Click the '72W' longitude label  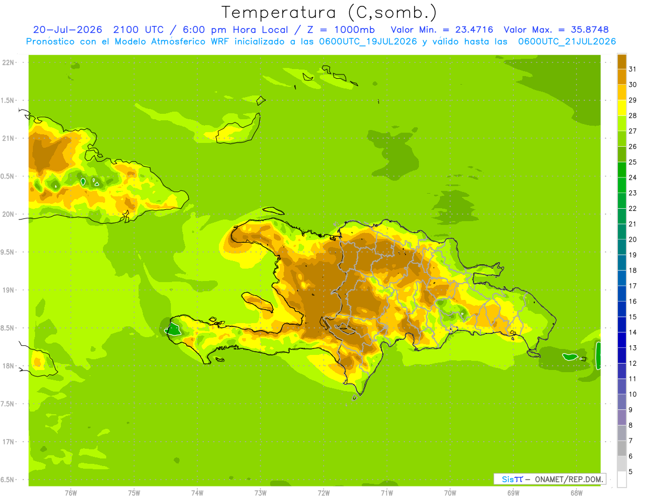tap(323, 492)
